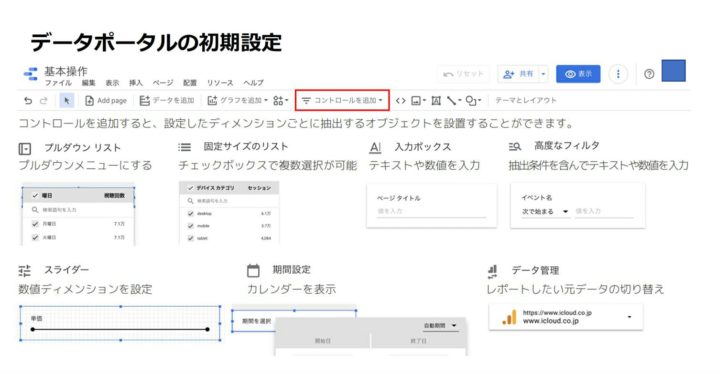The height and width of the screenshot is (373, 717).
Task: Open the insert image tool
Action: coord(418,101)
